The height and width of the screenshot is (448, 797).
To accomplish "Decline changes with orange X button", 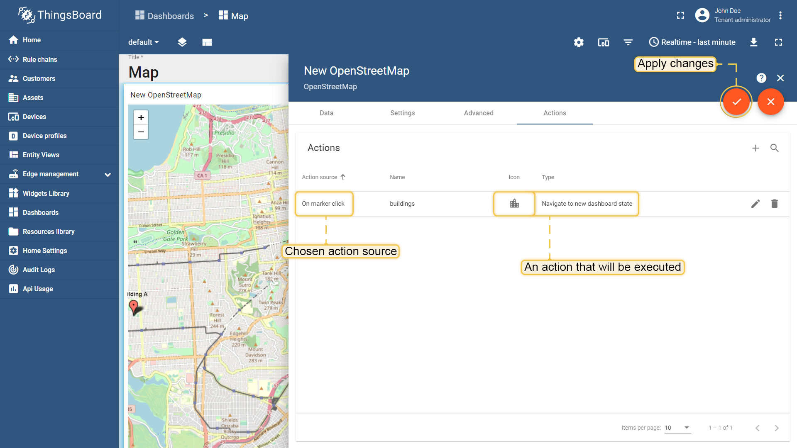I will pos(771,102).
